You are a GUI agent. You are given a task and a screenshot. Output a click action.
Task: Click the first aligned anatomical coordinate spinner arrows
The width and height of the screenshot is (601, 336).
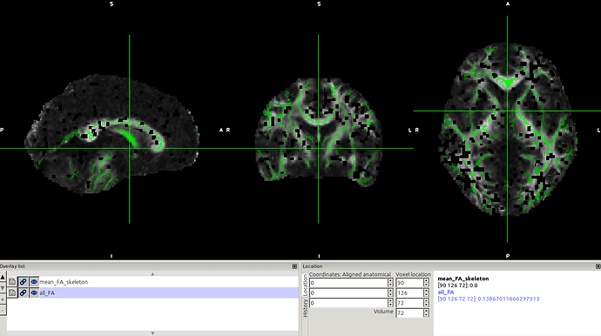(390, 283)
